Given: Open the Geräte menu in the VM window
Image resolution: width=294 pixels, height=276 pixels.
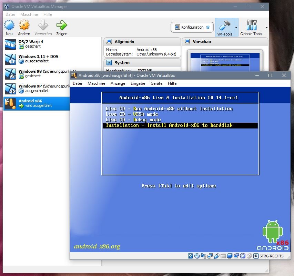Looking at the screenshot, I should click(x=156, y=83).
